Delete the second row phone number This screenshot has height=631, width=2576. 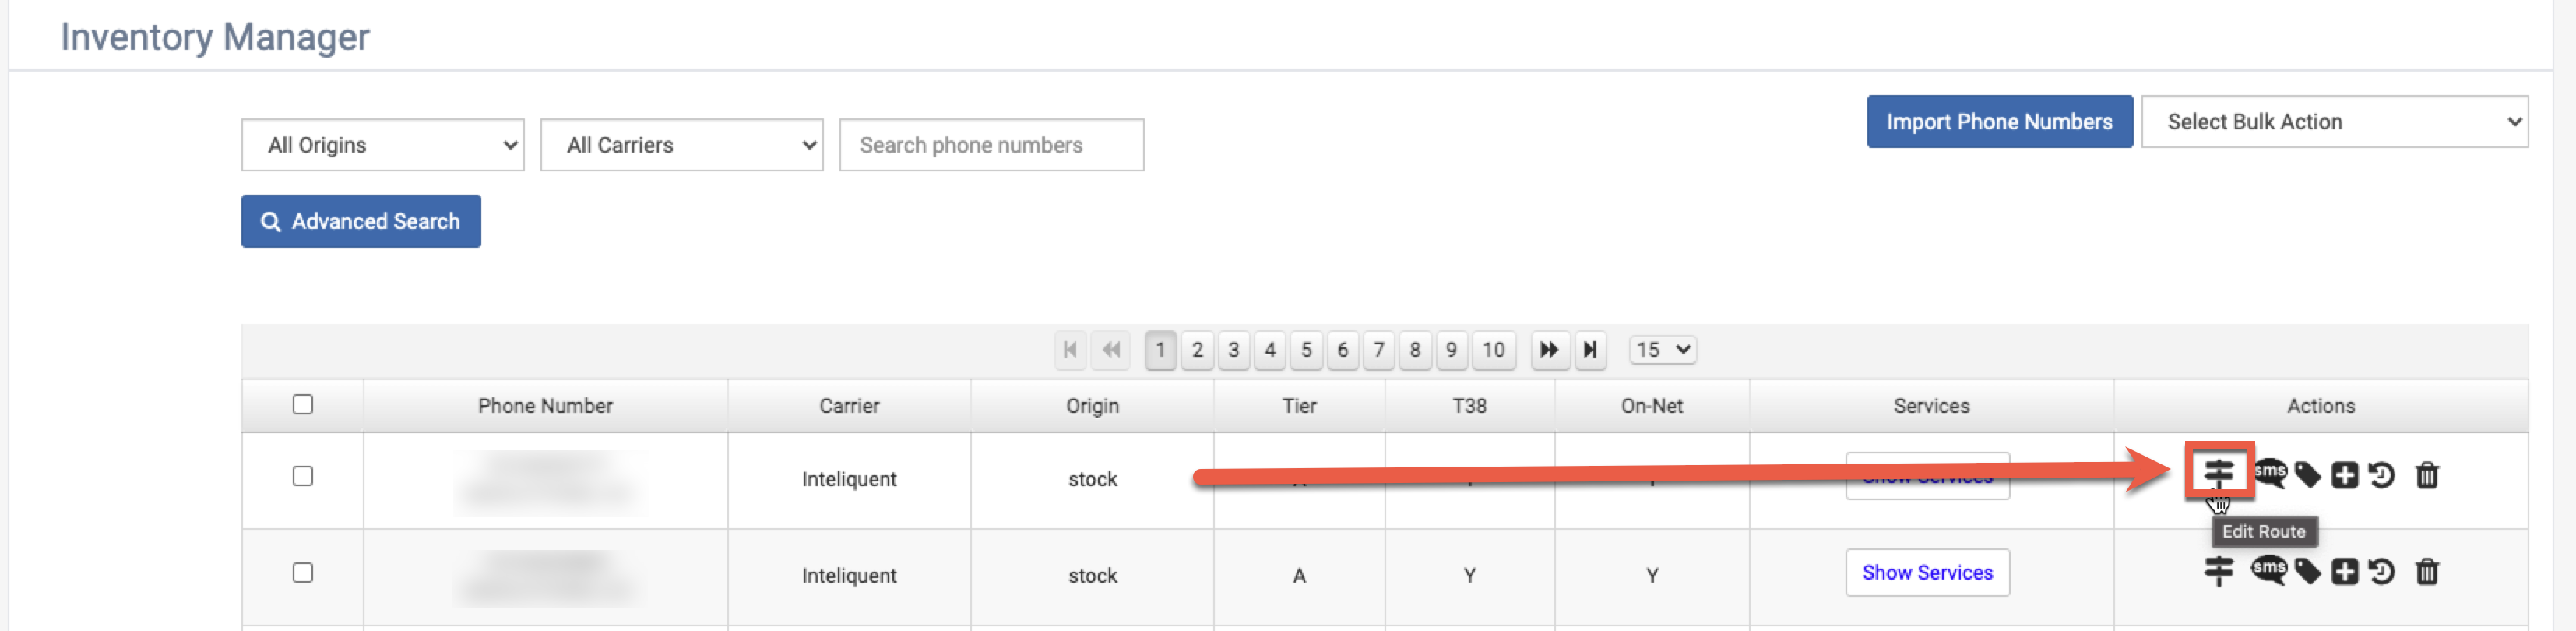click(x=2426, y=572)
